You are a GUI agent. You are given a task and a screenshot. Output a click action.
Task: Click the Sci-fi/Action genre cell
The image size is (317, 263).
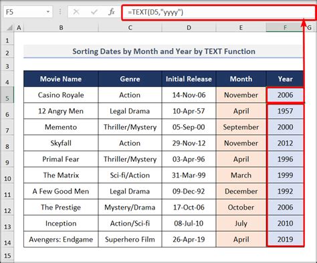pyautogui.click(x=130, y=175)
